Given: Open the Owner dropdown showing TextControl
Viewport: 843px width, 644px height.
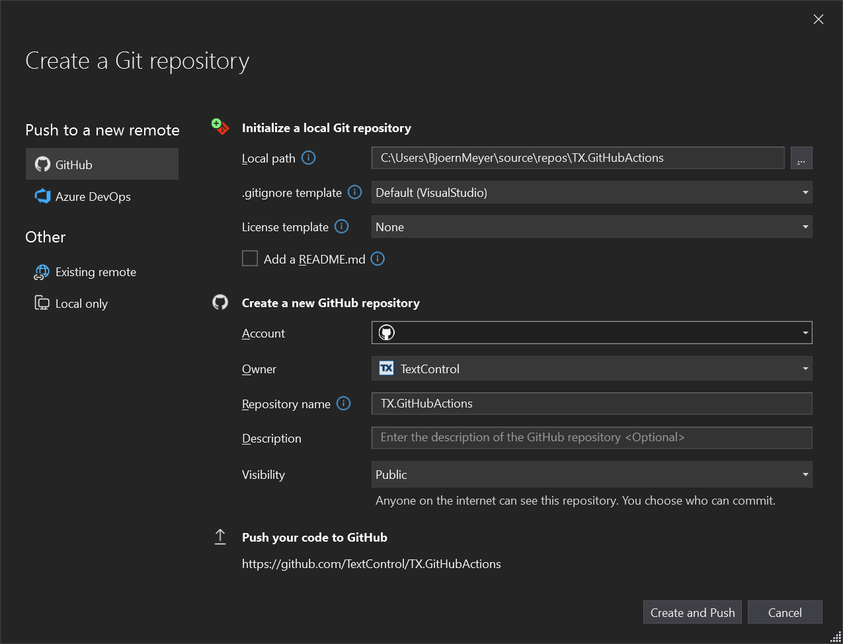Looking at the screenshot, I should point(805,368).
